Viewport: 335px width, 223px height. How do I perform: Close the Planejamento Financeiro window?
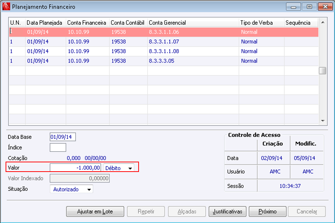click(x=325, y=7)
